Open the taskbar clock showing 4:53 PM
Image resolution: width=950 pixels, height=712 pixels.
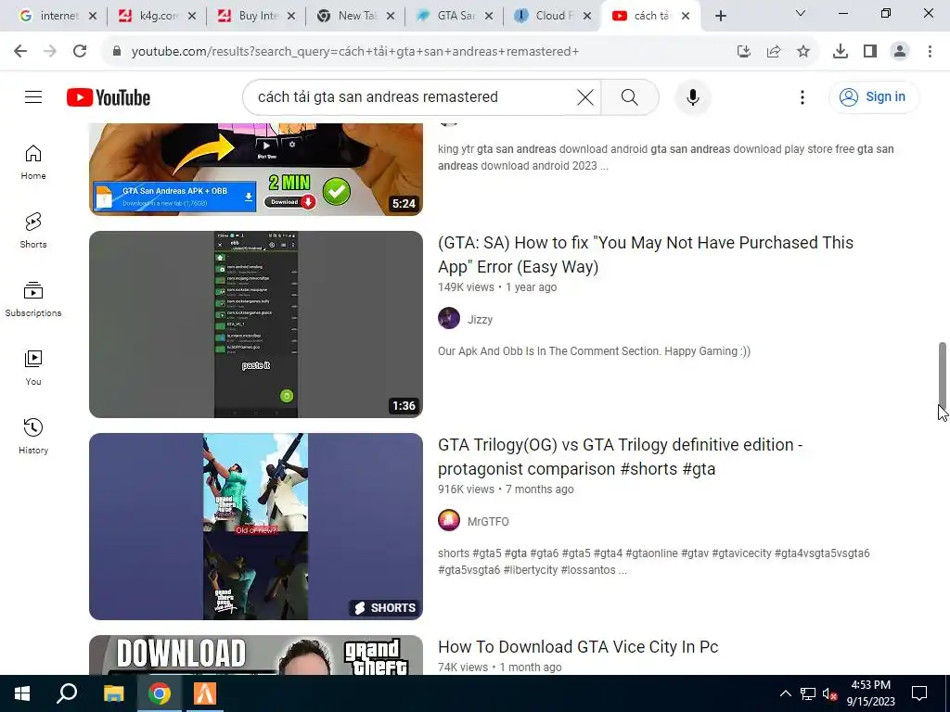click(870, 693)
